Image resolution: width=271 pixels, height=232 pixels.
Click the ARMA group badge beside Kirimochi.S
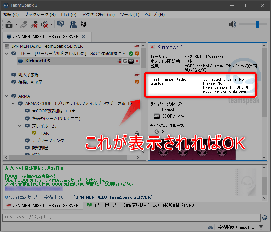[x=131, y=61]
